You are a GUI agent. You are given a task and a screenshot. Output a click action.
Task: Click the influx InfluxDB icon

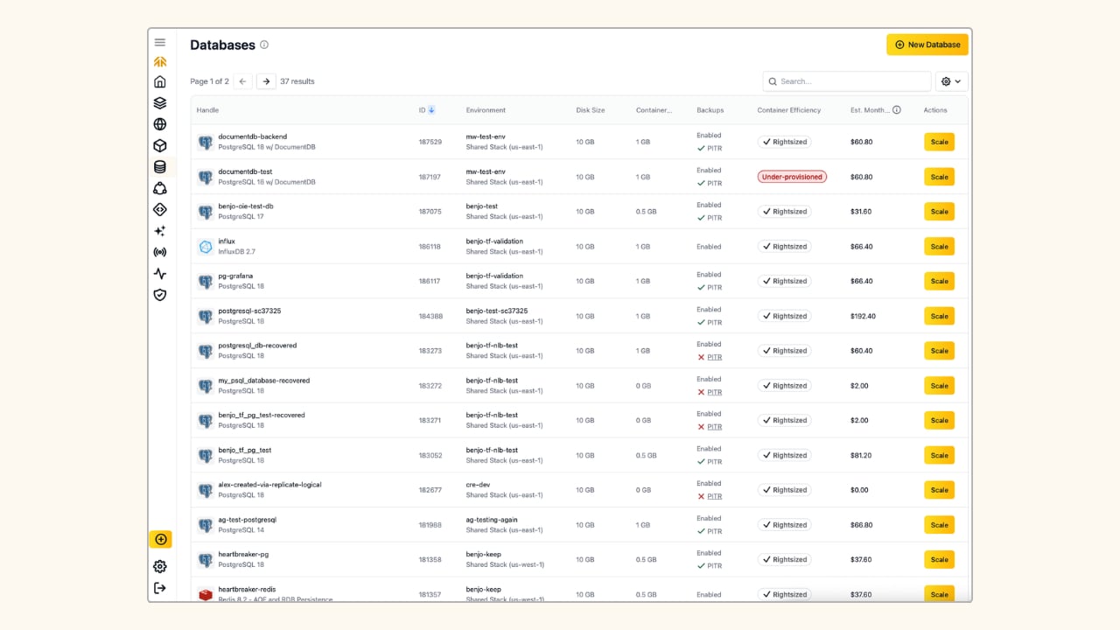(x=206, y=247)
